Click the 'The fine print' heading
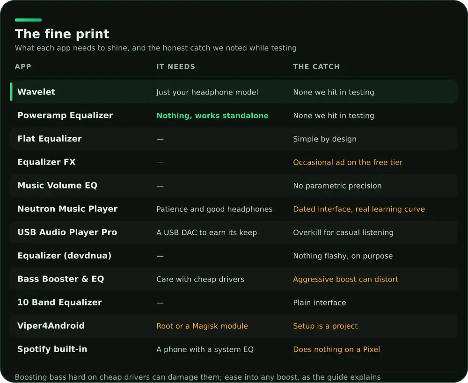The image size is (468, 383). [62, 34]
